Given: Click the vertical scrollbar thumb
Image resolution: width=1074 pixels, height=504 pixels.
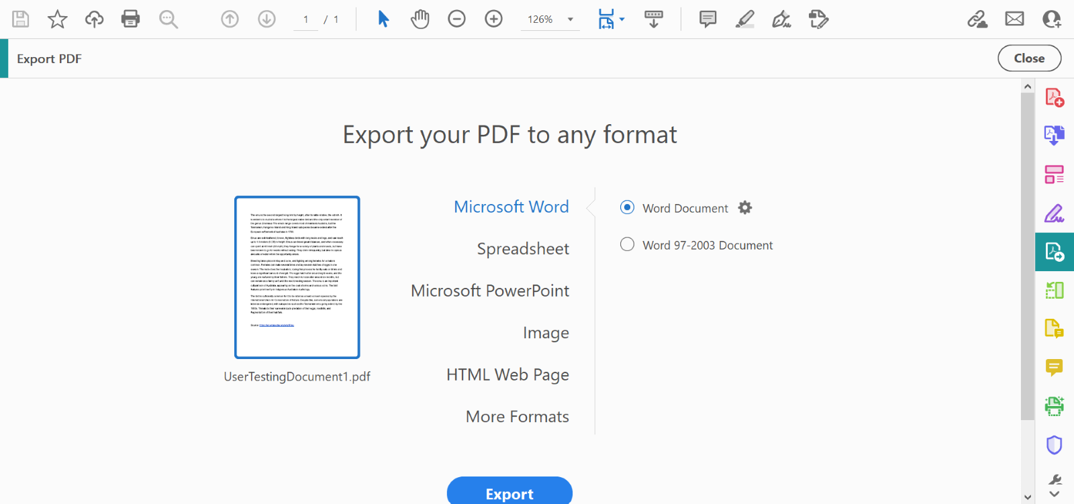Looking at the screenshot, I should pyautogui.click(x=1028, y=256).
